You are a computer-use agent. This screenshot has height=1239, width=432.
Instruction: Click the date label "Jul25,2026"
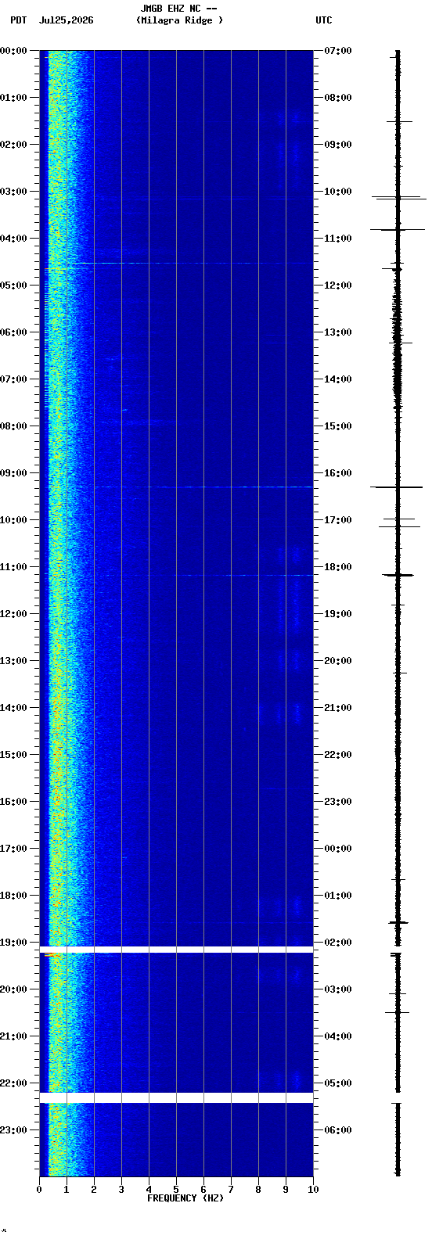point(66,20)
